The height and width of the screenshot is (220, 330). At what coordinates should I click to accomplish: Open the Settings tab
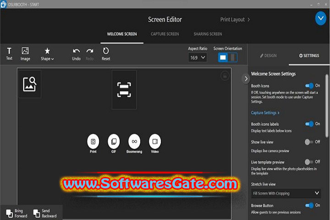(x=309, y=55)
